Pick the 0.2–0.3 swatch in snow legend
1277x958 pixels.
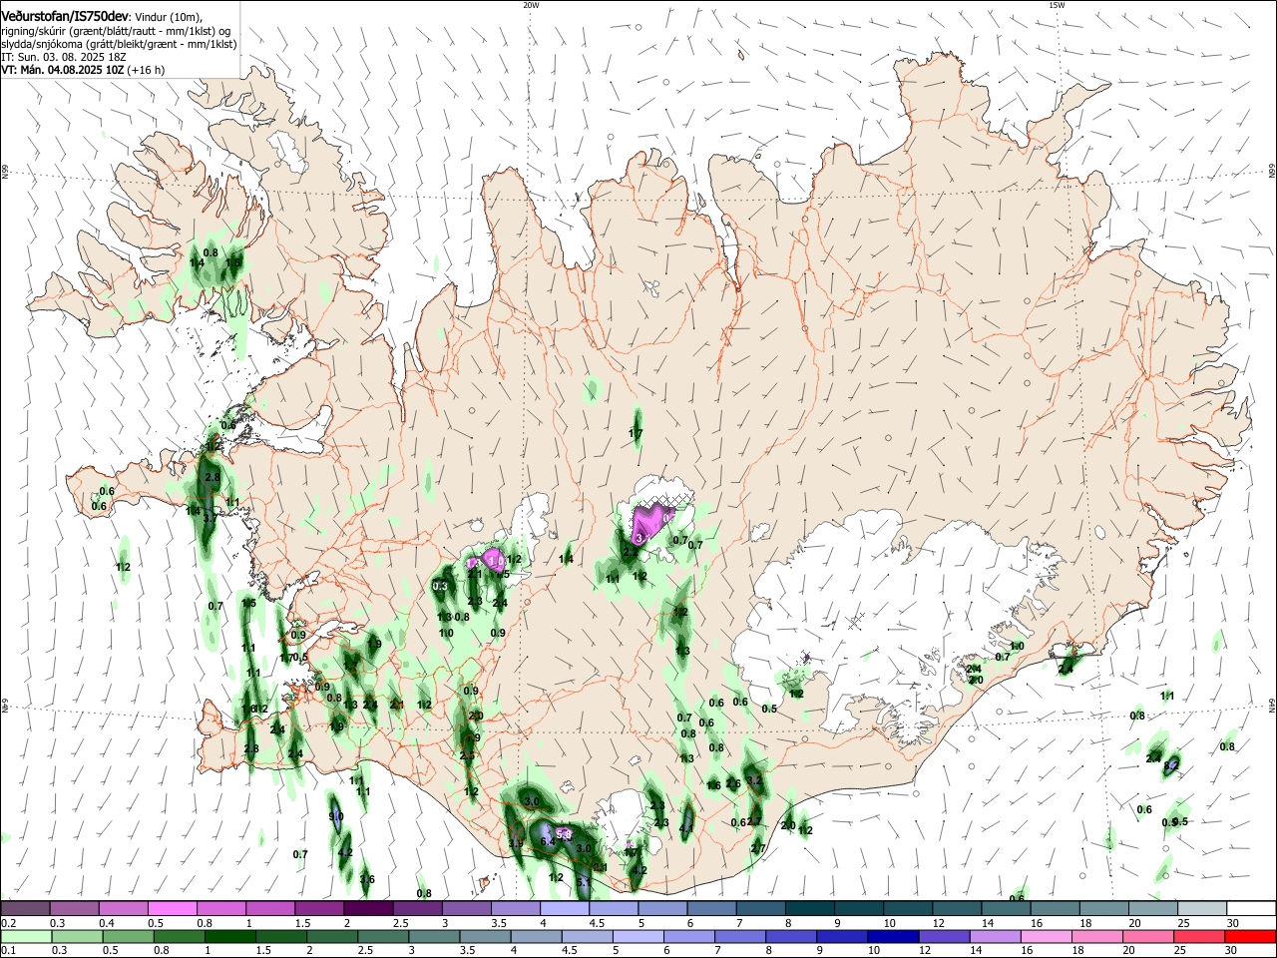point(25,908)
